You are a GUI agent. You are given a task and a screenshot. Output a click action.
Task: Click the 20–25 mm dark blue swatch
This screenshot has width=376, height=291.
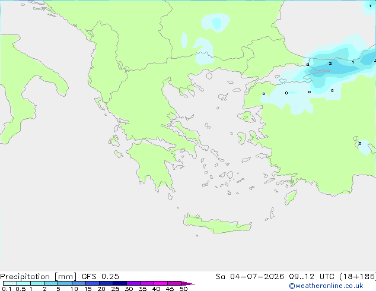coord(106,283)
